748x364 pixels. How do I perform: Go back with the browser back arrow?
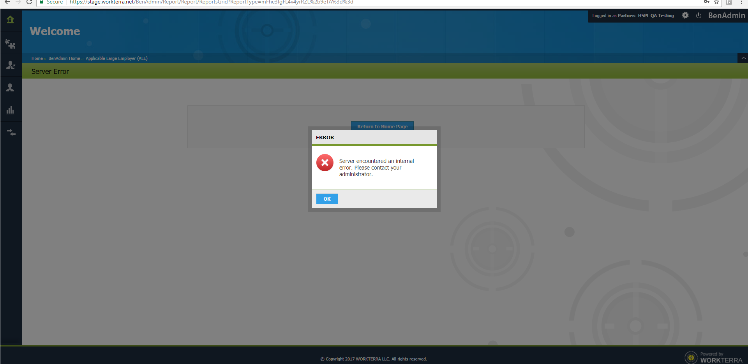pyautogui.click(x=7, y=2)
